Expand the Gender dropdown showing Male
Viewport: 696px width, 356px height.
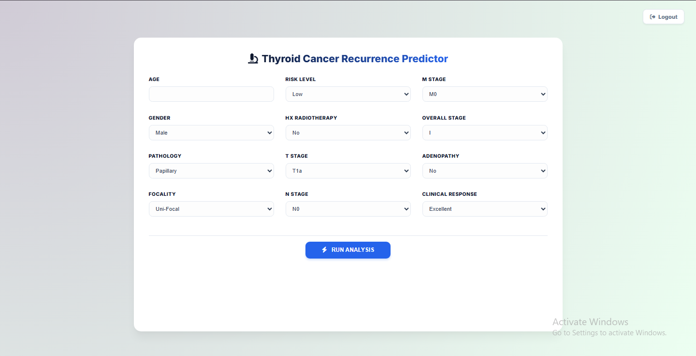[211, 133]
